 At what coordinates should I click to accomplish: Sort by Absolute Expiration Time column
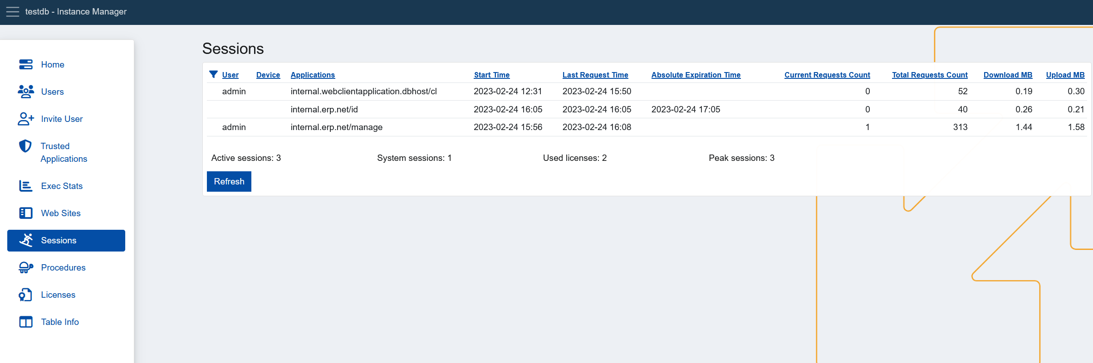(696, 75)
